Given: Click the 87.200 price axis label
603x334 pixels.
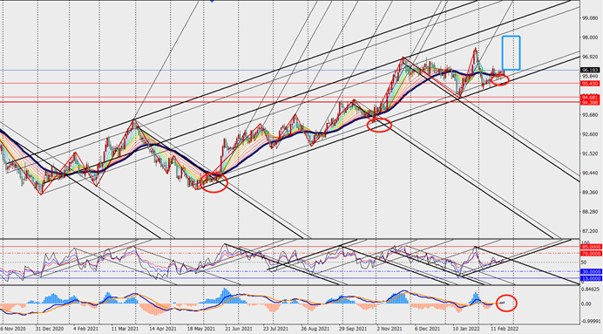Looking at the screenshot, I should (589, 231).
